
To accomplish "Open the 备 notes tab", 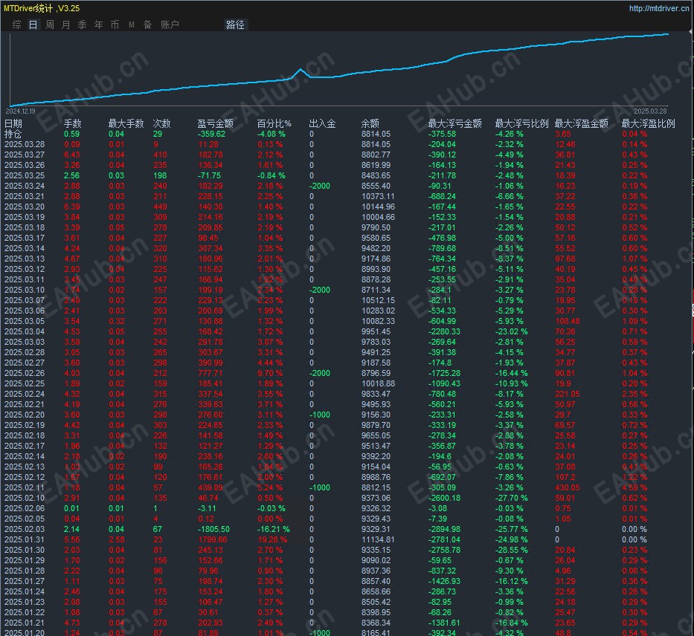I will point(147,25).
